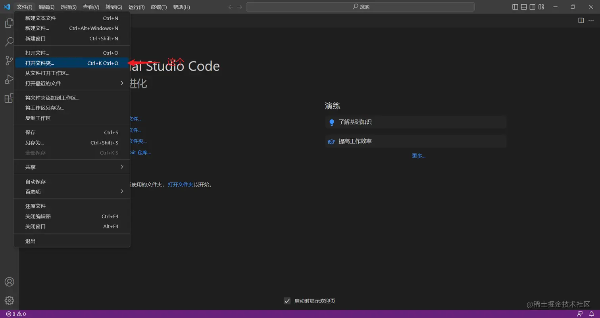This screenshot has width=600, height=318.
Task: Toggle 自动保存 in the File menu
Action: click(72, 182)
